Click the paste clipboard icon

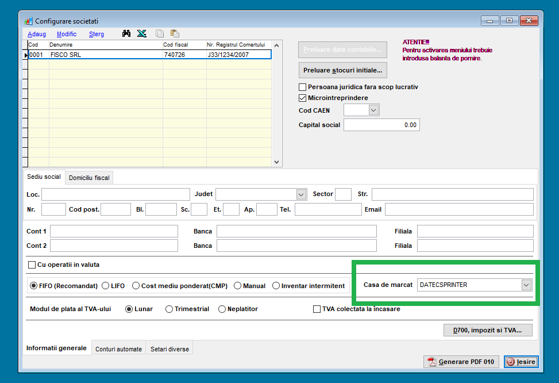(x=175, y=33)
